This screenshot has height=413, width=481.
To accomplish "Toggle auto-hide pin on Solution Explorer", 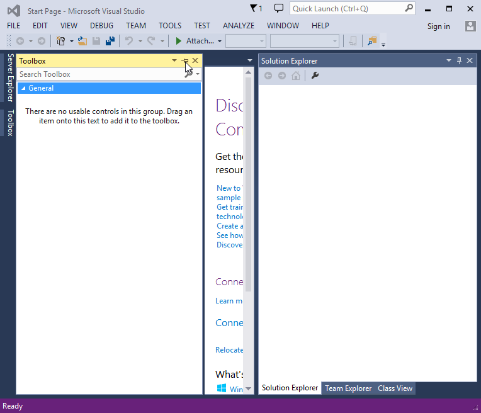I will 459,60.
